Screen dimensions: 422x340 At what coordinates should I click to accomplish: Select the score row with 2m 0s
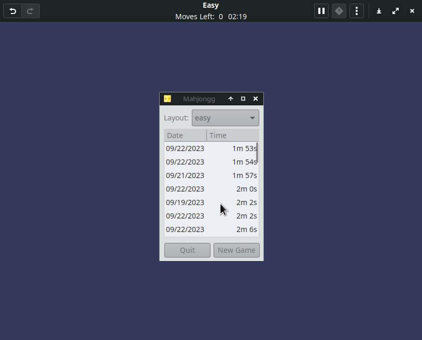click(x=212, y=189)
